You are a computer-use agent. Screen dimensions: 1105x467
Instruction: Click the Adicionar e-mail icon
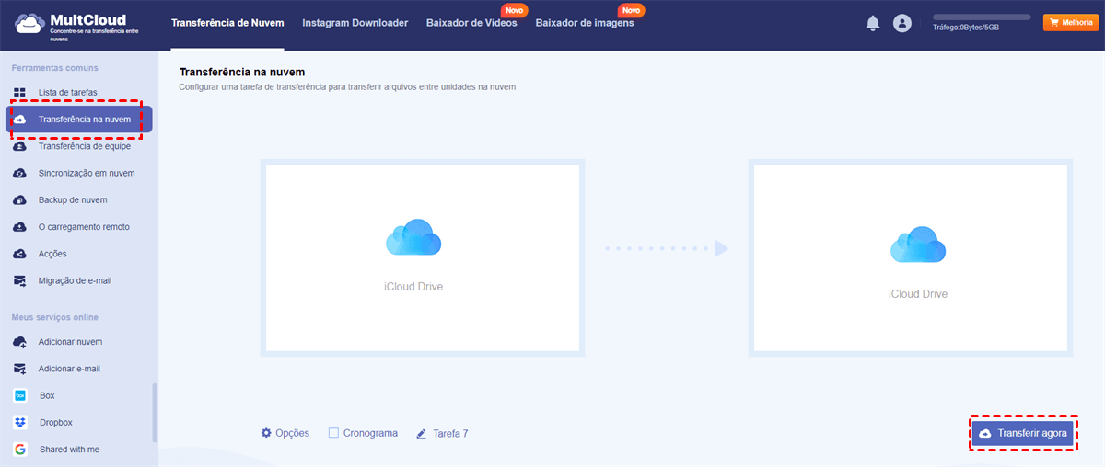[x=19, y=369]
